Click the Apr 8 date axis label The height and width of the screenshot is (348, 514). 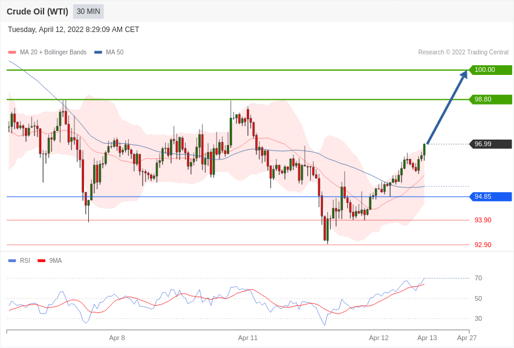click(117, 338)
